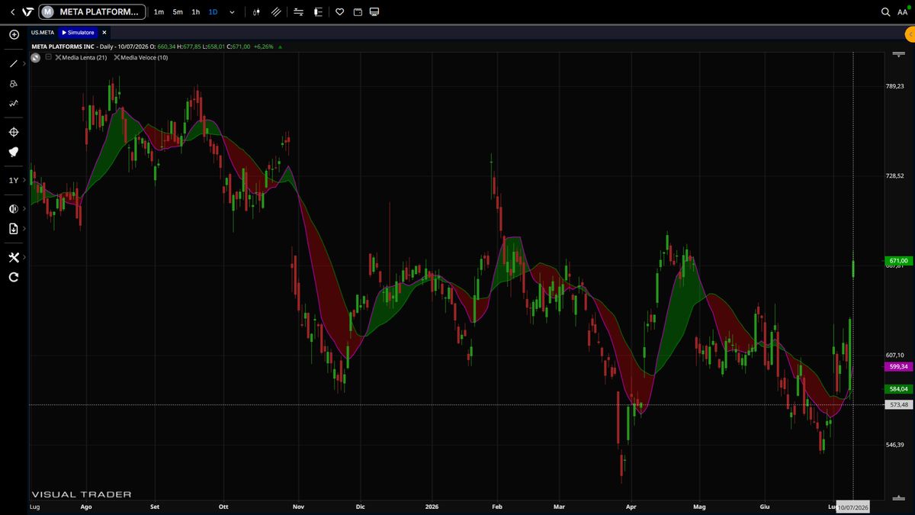915x515 pixels.
Task: Click the 607,10 price axis value
Action: coord(895,356)
